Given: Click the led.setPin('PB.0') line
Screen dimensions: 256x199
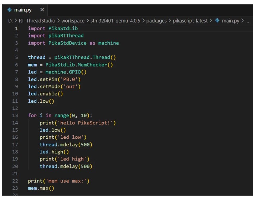Looking at the screenshot, I should [x=54, y=79].
